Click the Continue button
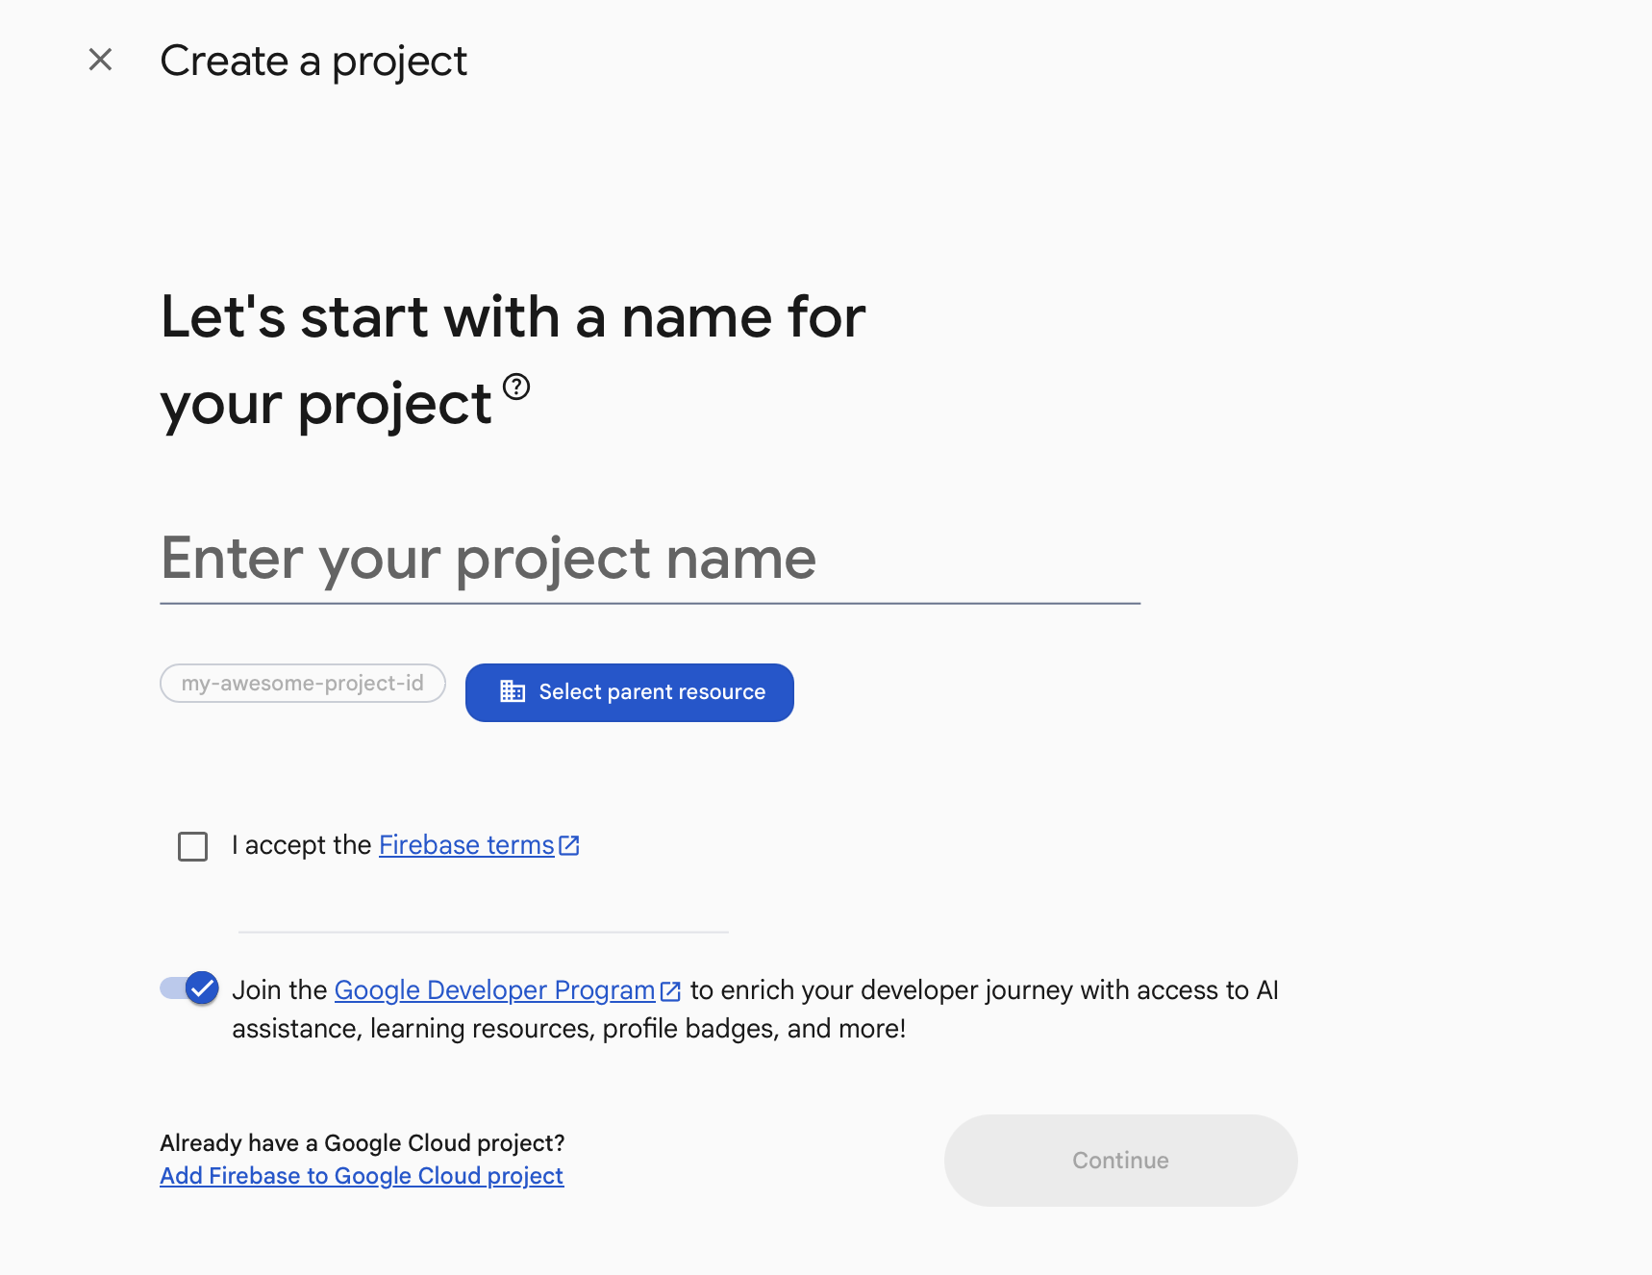 (x=1121, y=1161)
